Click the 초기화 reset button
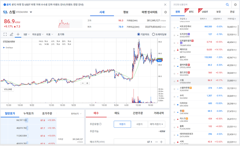This screenshot has width=240, height=146. 61,34
